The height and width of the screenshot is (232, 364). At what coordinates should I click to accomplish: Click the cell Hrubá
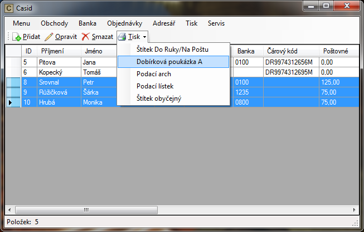coord(59,102)
